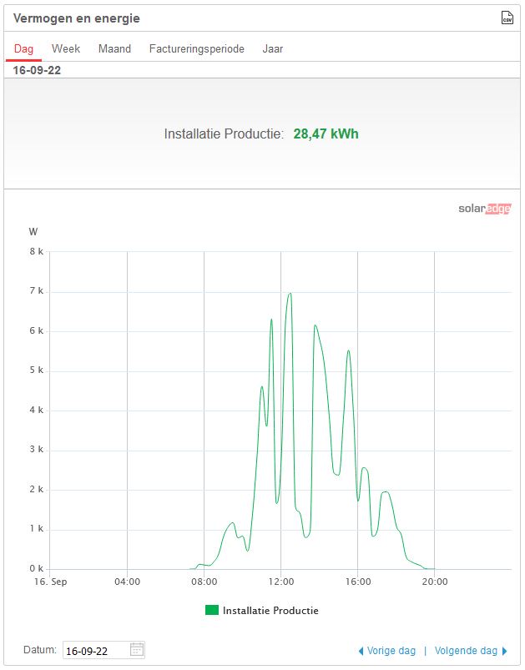This screenshot has height=670, width=525.
Task: Toggle the Installatie Productie legend label
Action: [270, 611]
